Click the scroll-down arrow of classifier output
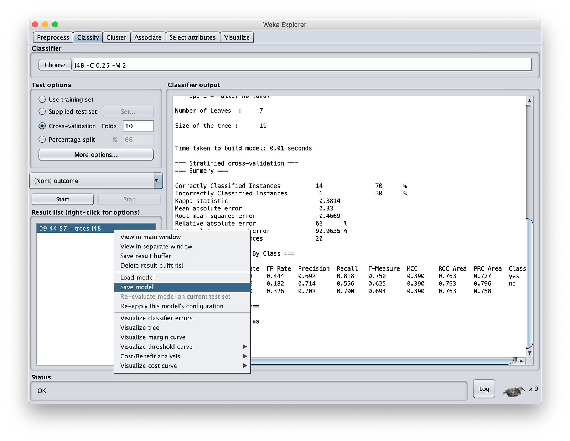The image size is (570, 441). (529, 353)
